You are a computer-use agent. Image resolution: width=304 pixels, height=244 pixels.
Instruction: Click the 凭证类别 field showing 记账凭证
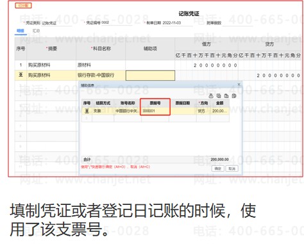click(56, 23)
